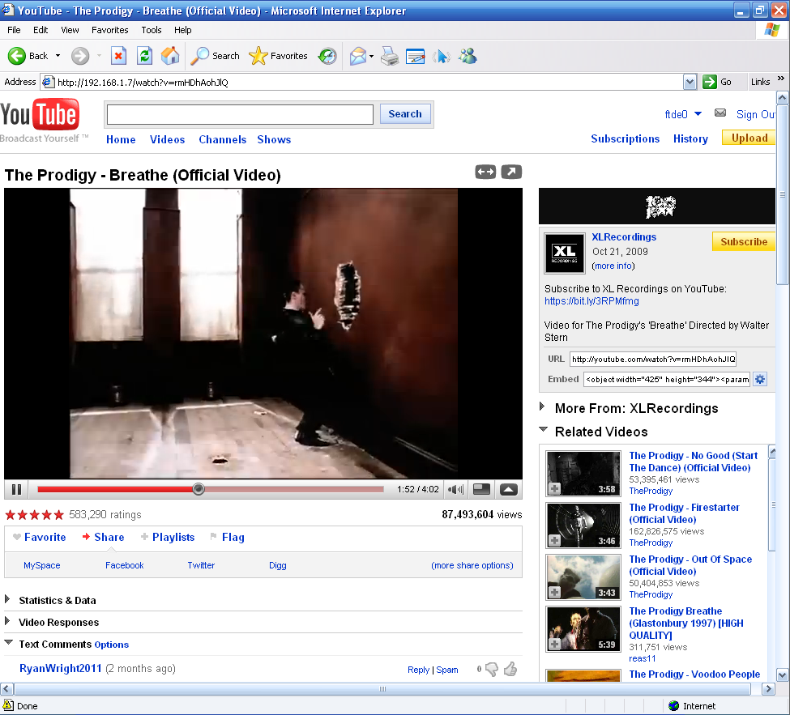The height and width of the screenshot is (715, 790).
Task: Click the vertical page scrollbar thumb
Action: 783,196
